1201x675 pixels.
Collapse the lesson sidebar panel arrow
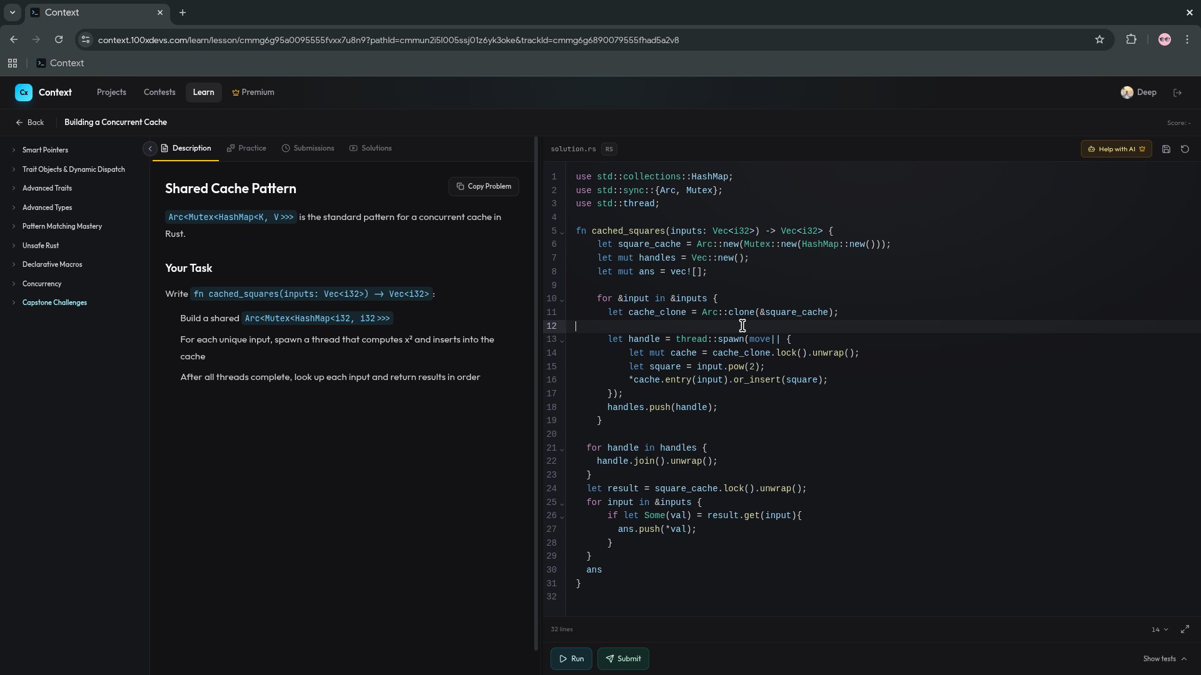(150, 149)
